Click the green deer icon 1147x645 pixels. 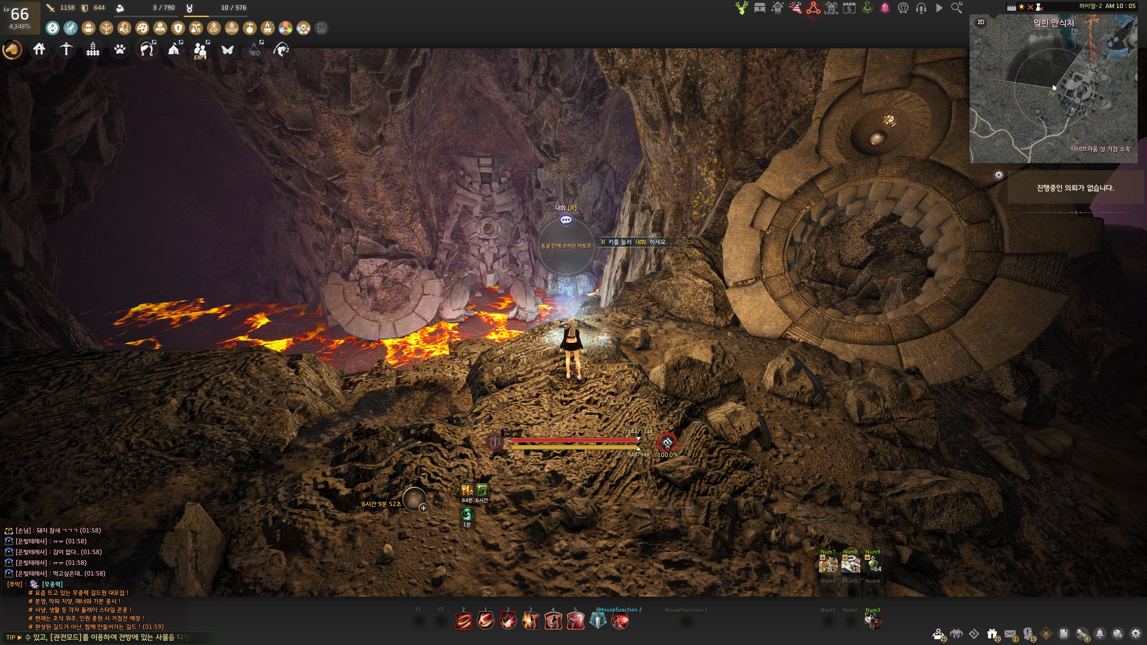click(x=742, y=8)
